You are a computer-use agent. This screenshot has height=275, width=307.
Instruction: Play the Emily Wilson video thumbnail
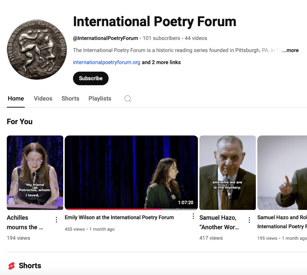pos(131,173)
